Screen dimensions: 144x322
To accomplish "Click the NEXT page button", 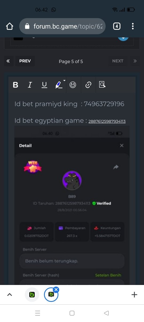I will [x=118, y=61].
